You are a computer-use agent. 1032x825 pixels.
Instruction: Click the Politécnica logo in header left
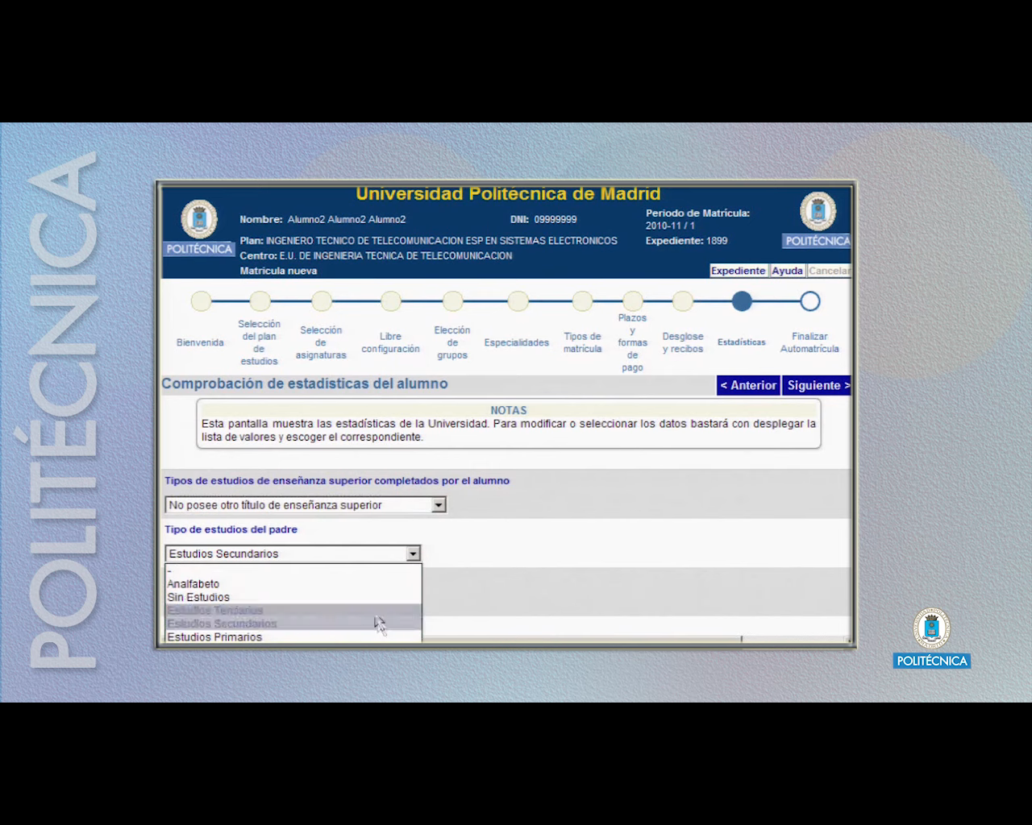(198, 229)
